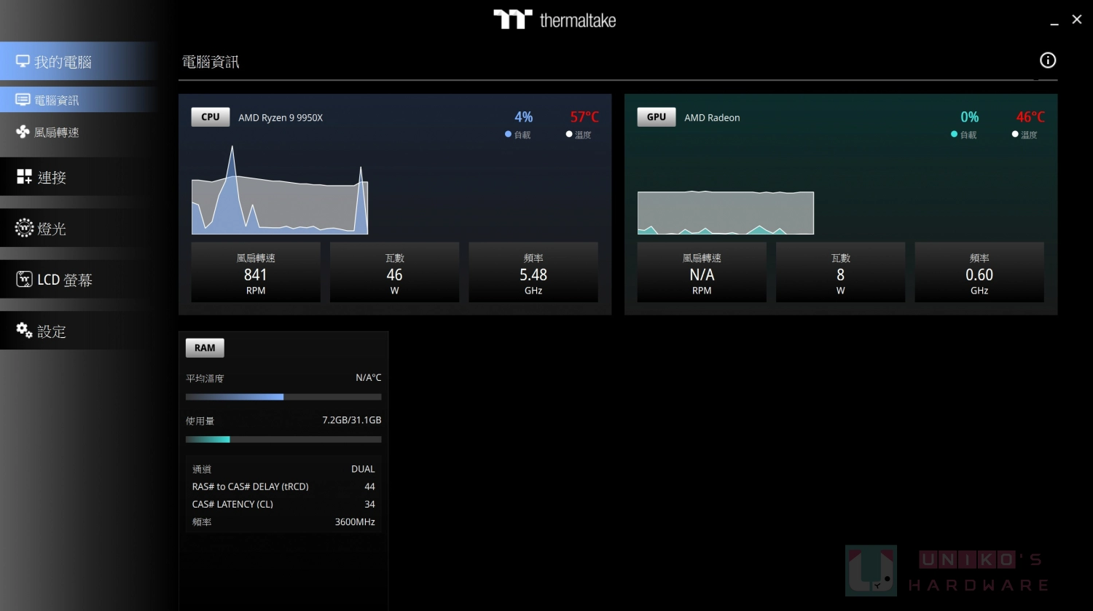Click the 電腦資訊 submenu icon

(x=23, y=100)
